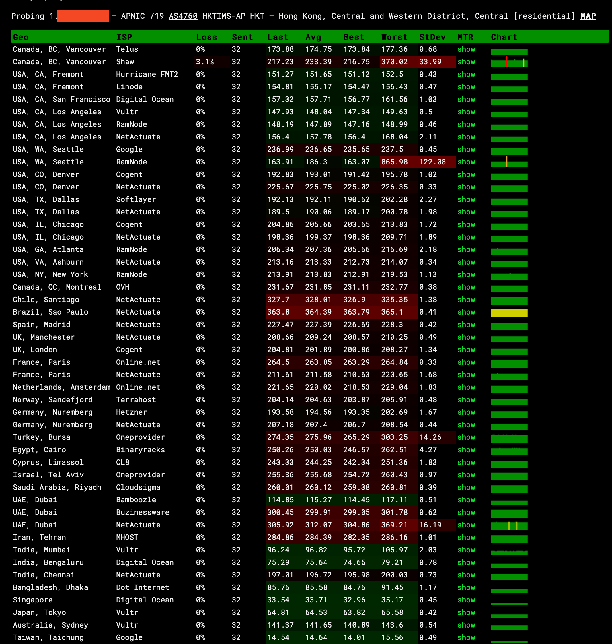Open the AS4760 link
612x644 pixels.
click(183, 16)
